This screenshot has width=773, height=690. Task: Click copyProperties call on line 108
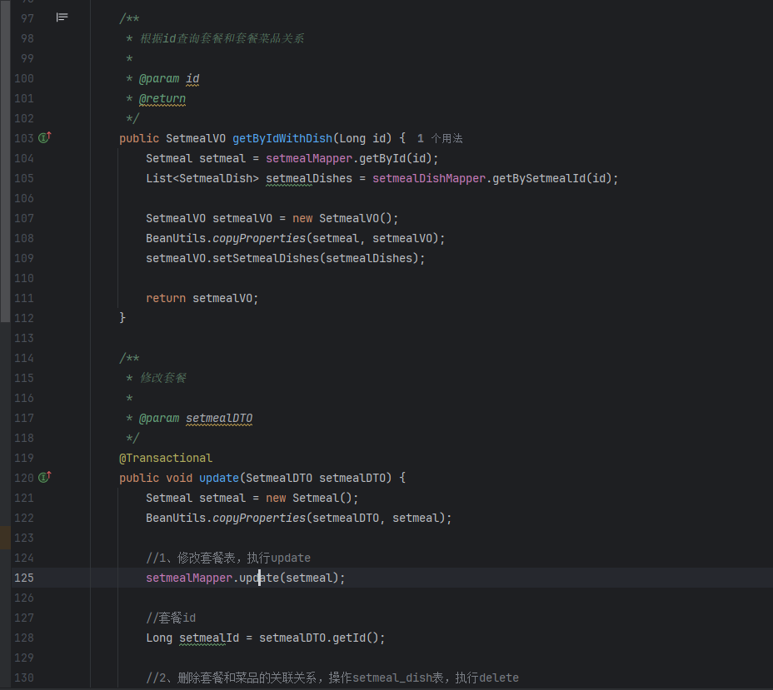click(259, 238)
